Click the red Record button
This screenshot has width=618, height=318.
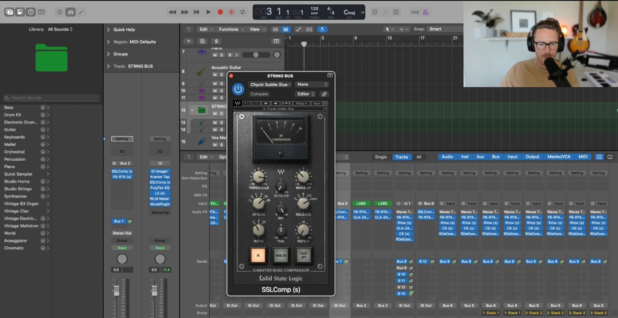(x=220, y=12)
